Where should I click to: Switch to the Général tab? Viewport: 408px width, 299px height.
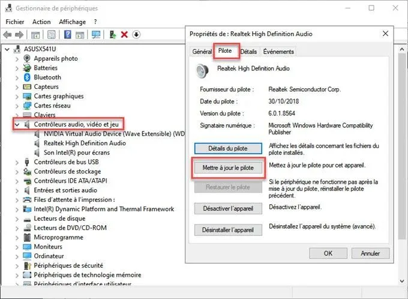point(202,52)
